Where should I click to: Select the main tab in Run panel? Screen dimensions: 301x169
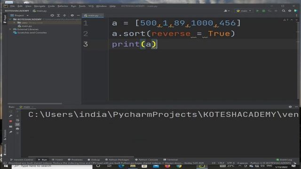pyautogui.click(x=26, y=107)
